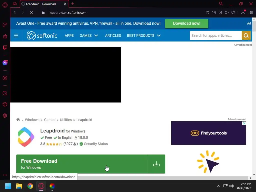Open browser downloads icon
The width and height of the screenshot is (256, 192).
(243, 12)
